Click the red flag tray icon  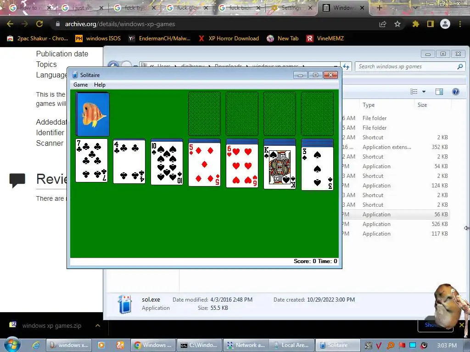point(402,346)
